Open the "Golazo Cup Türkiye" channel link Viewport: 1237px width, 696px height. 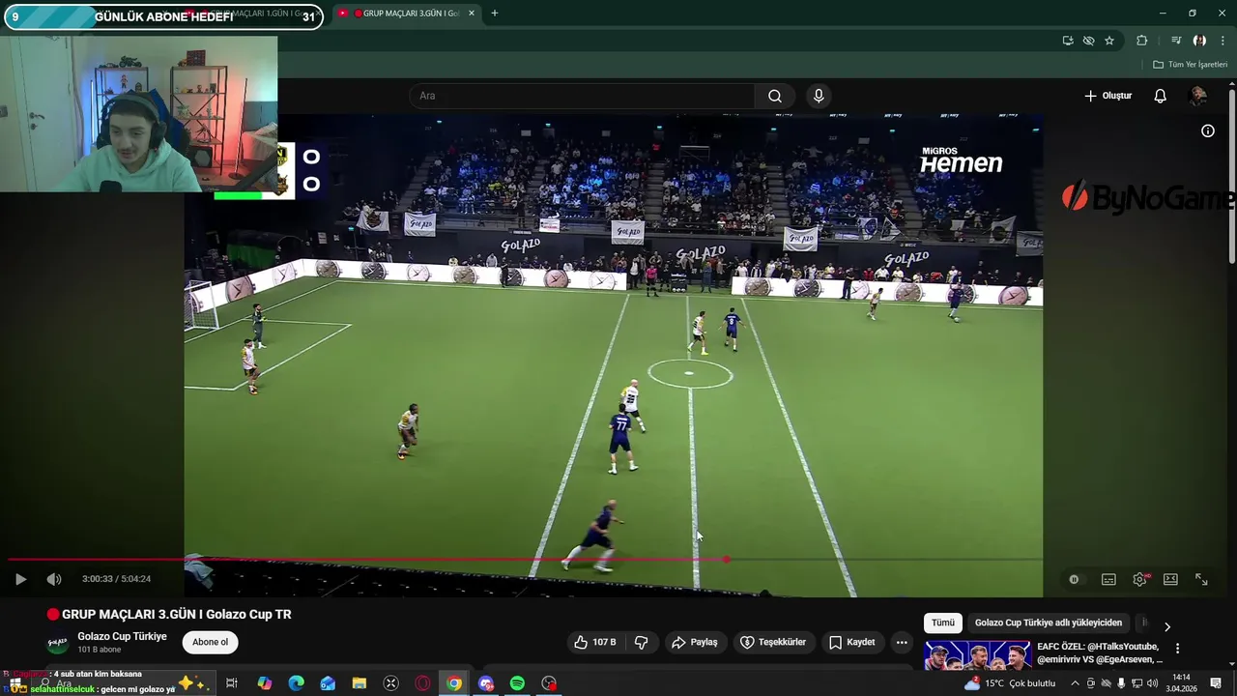tap(122, 636)
